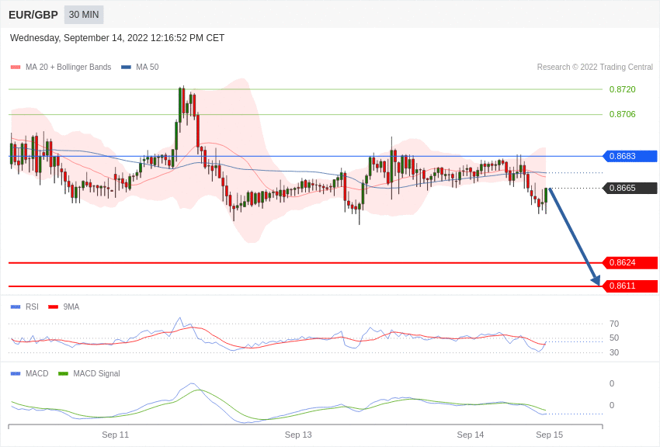The image size is (660, 447).
Task: Click the 0.8706 resistance level label
Action: (x=622, y=114)
